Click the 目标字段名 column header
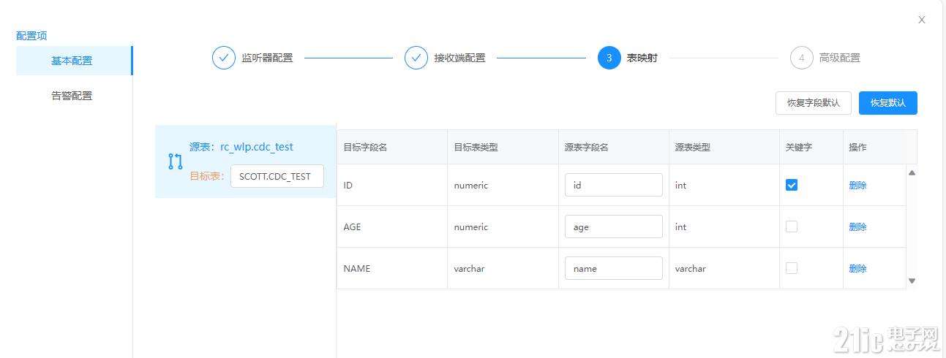 pyautogui.click(x=365, y=147)
